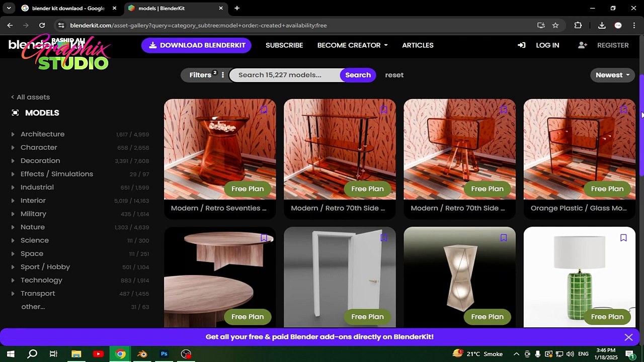Viewport: 644px width, 362px height.
Task: Click Download BlenderKit button
Action: [196, 45]
